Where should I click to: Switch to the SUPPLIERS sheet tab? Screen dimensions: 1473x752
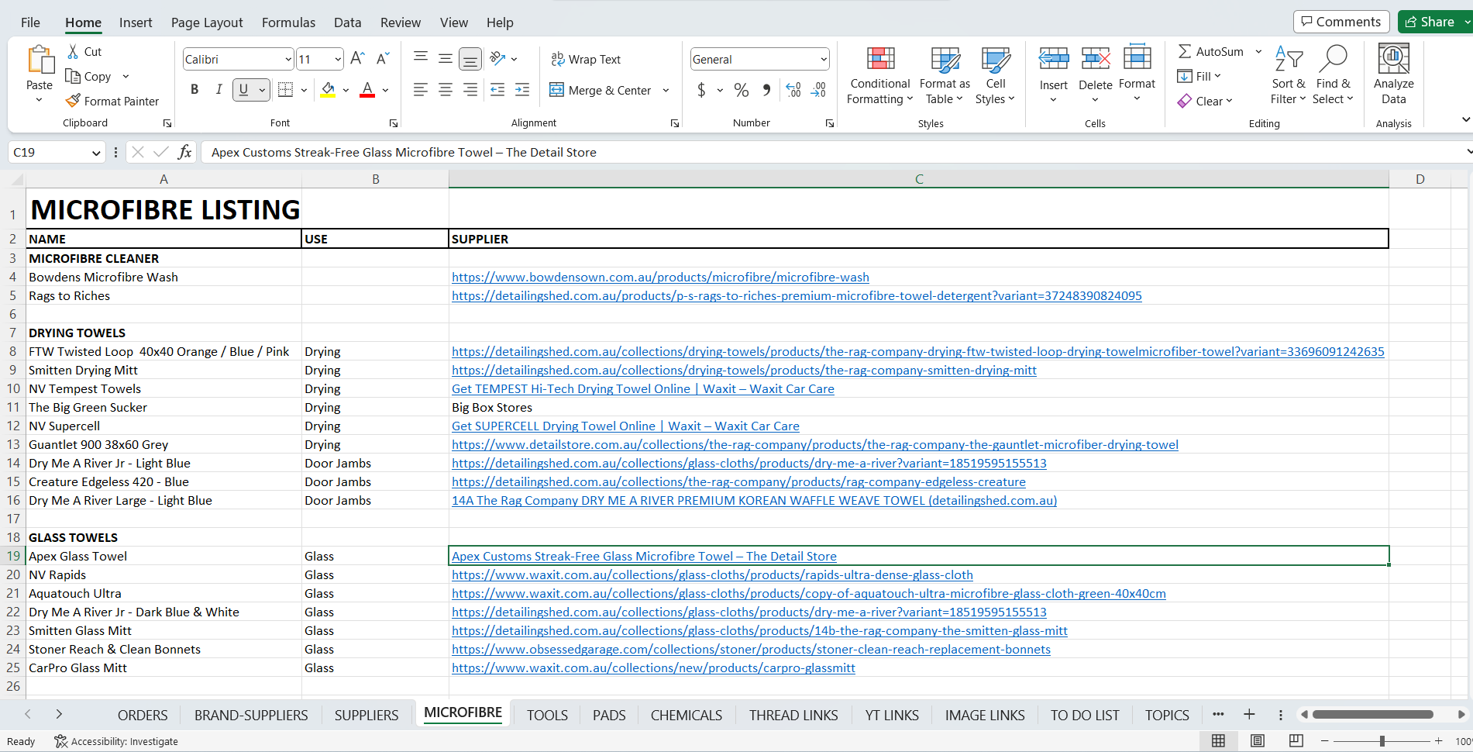[367, 715]
